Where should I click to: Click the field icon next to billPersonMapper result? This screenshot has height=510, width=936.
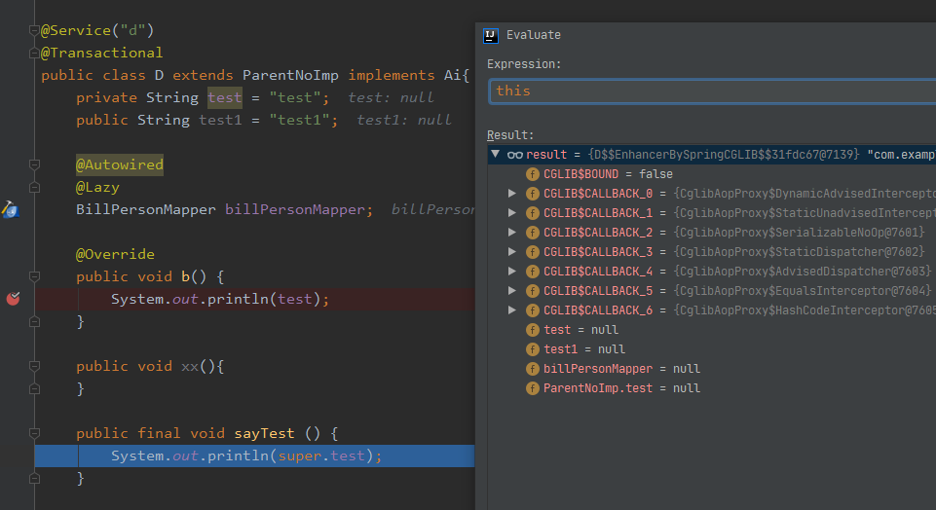click(x=533, y=369)
